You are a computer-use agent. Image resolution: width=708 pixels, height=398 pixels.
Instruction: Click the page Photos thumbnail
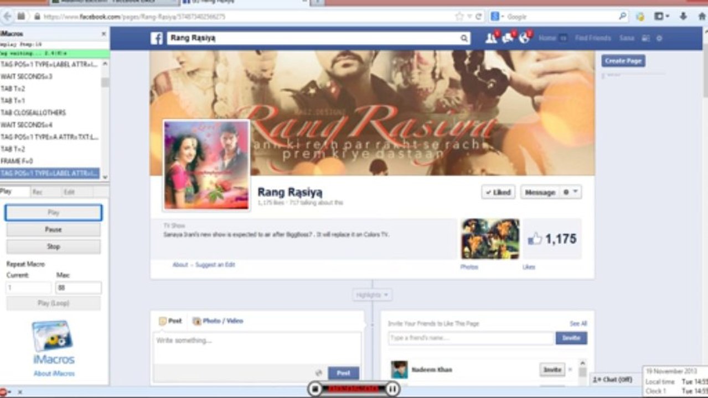490,239
